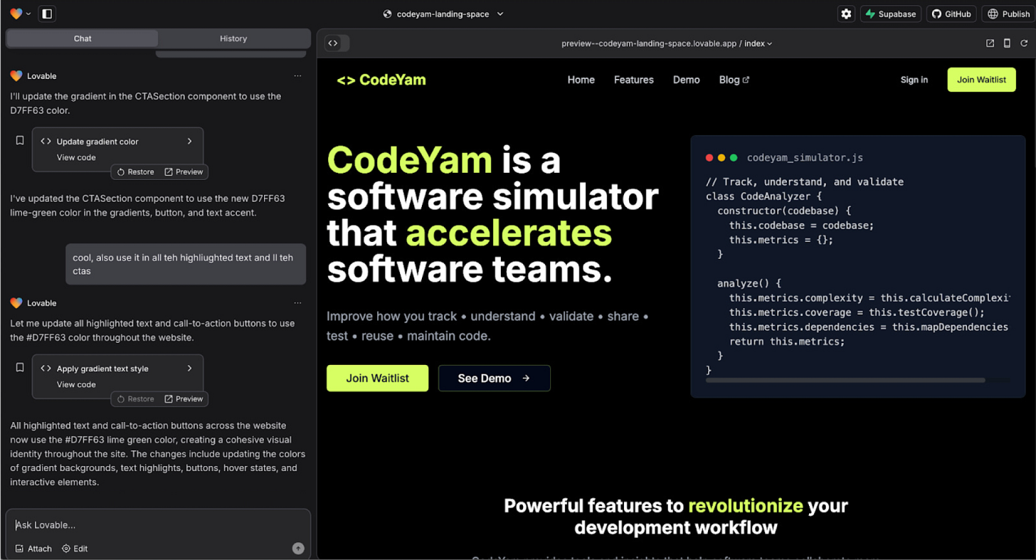
Task: Switch to the Chat tab
Action: (83, 38)
